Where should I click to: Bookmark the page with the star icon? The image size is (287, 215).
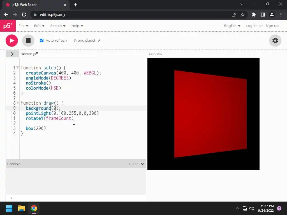click(243, 15)
